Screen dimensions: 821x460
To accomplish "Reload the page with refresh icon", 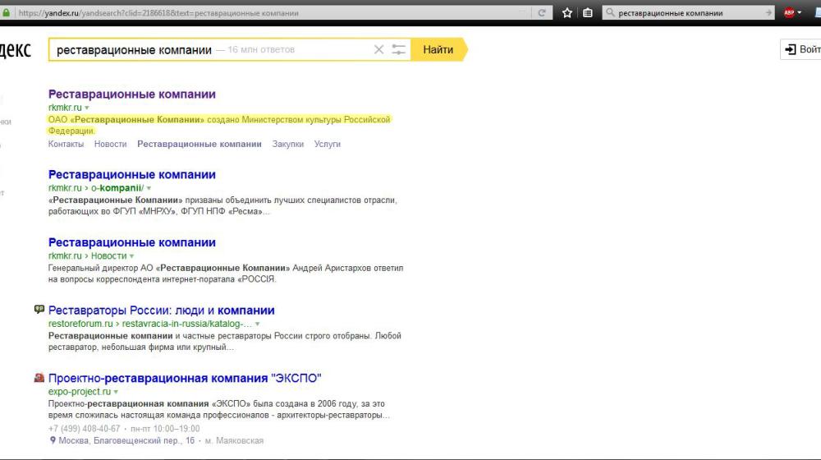I will pos(542,12).
